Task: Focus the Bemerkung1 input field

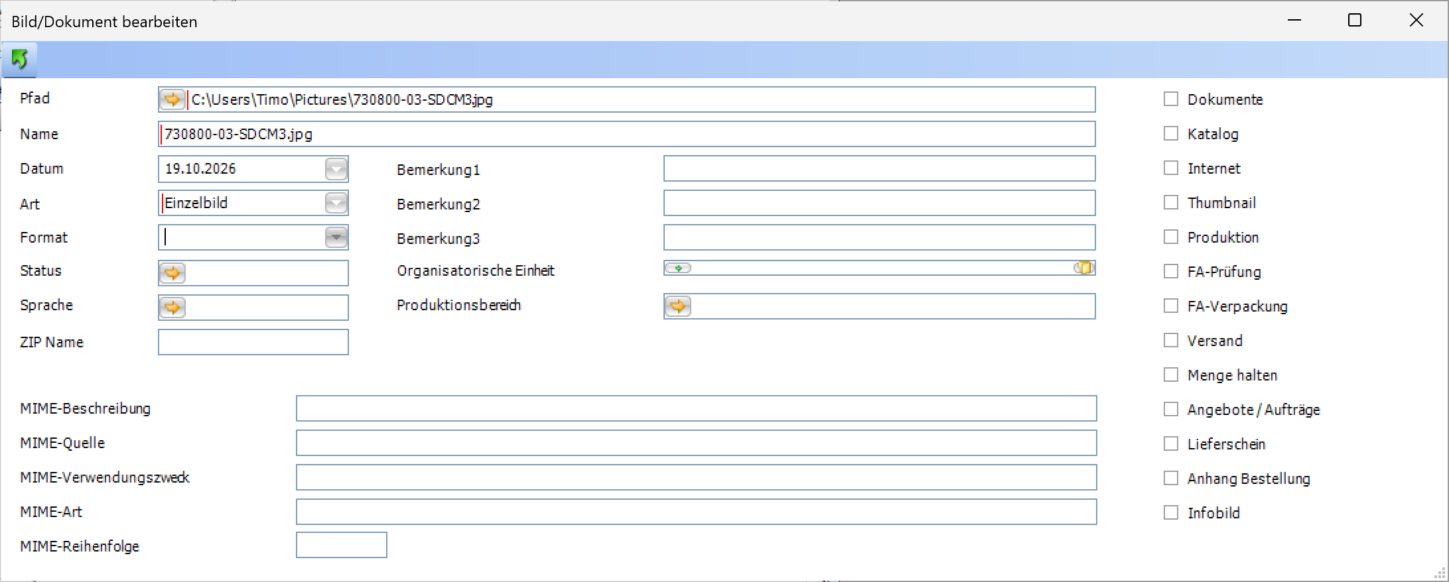Action: point(880,168)
